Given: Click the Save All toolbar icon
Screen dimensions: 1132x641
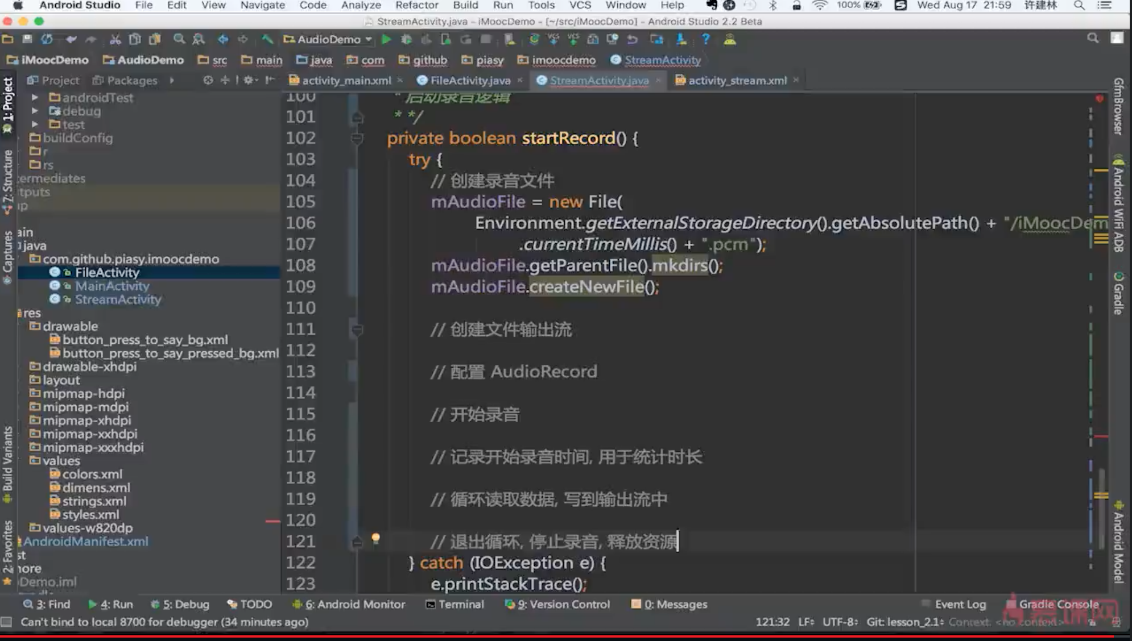Looking at the screenshot, I should click(27, 39).
